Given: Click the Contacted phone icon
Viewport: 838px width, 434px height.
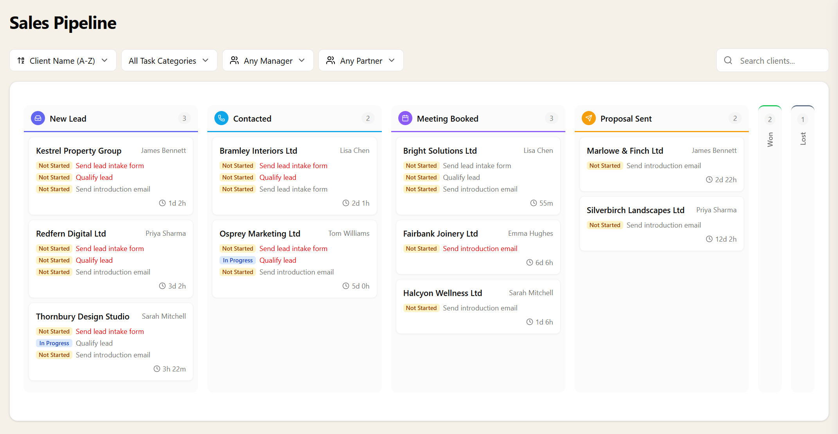Looking at the screenshot, I should (221, 118).
